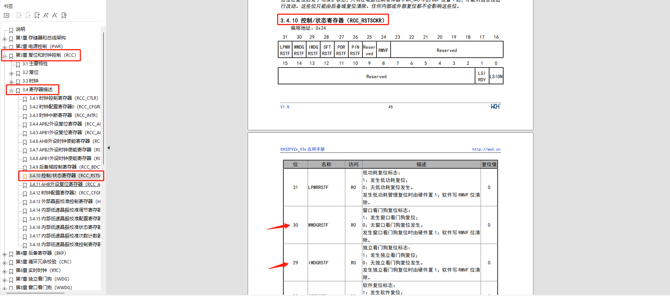The width and height of the screenshot is (670, 296).
Task: Click the POR RSTF register bit cell
Action: 341,50
